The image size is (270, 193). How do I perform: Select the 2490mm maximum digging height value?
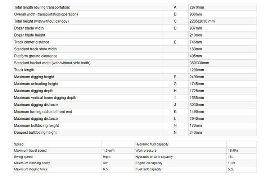pos(196,77)
